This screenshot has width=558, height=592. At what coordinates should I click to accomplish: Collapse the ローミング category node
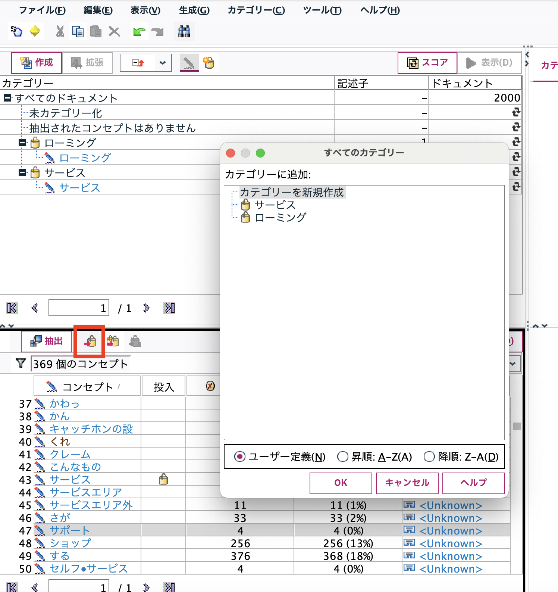pyautogui.click(x=23, y=143)
